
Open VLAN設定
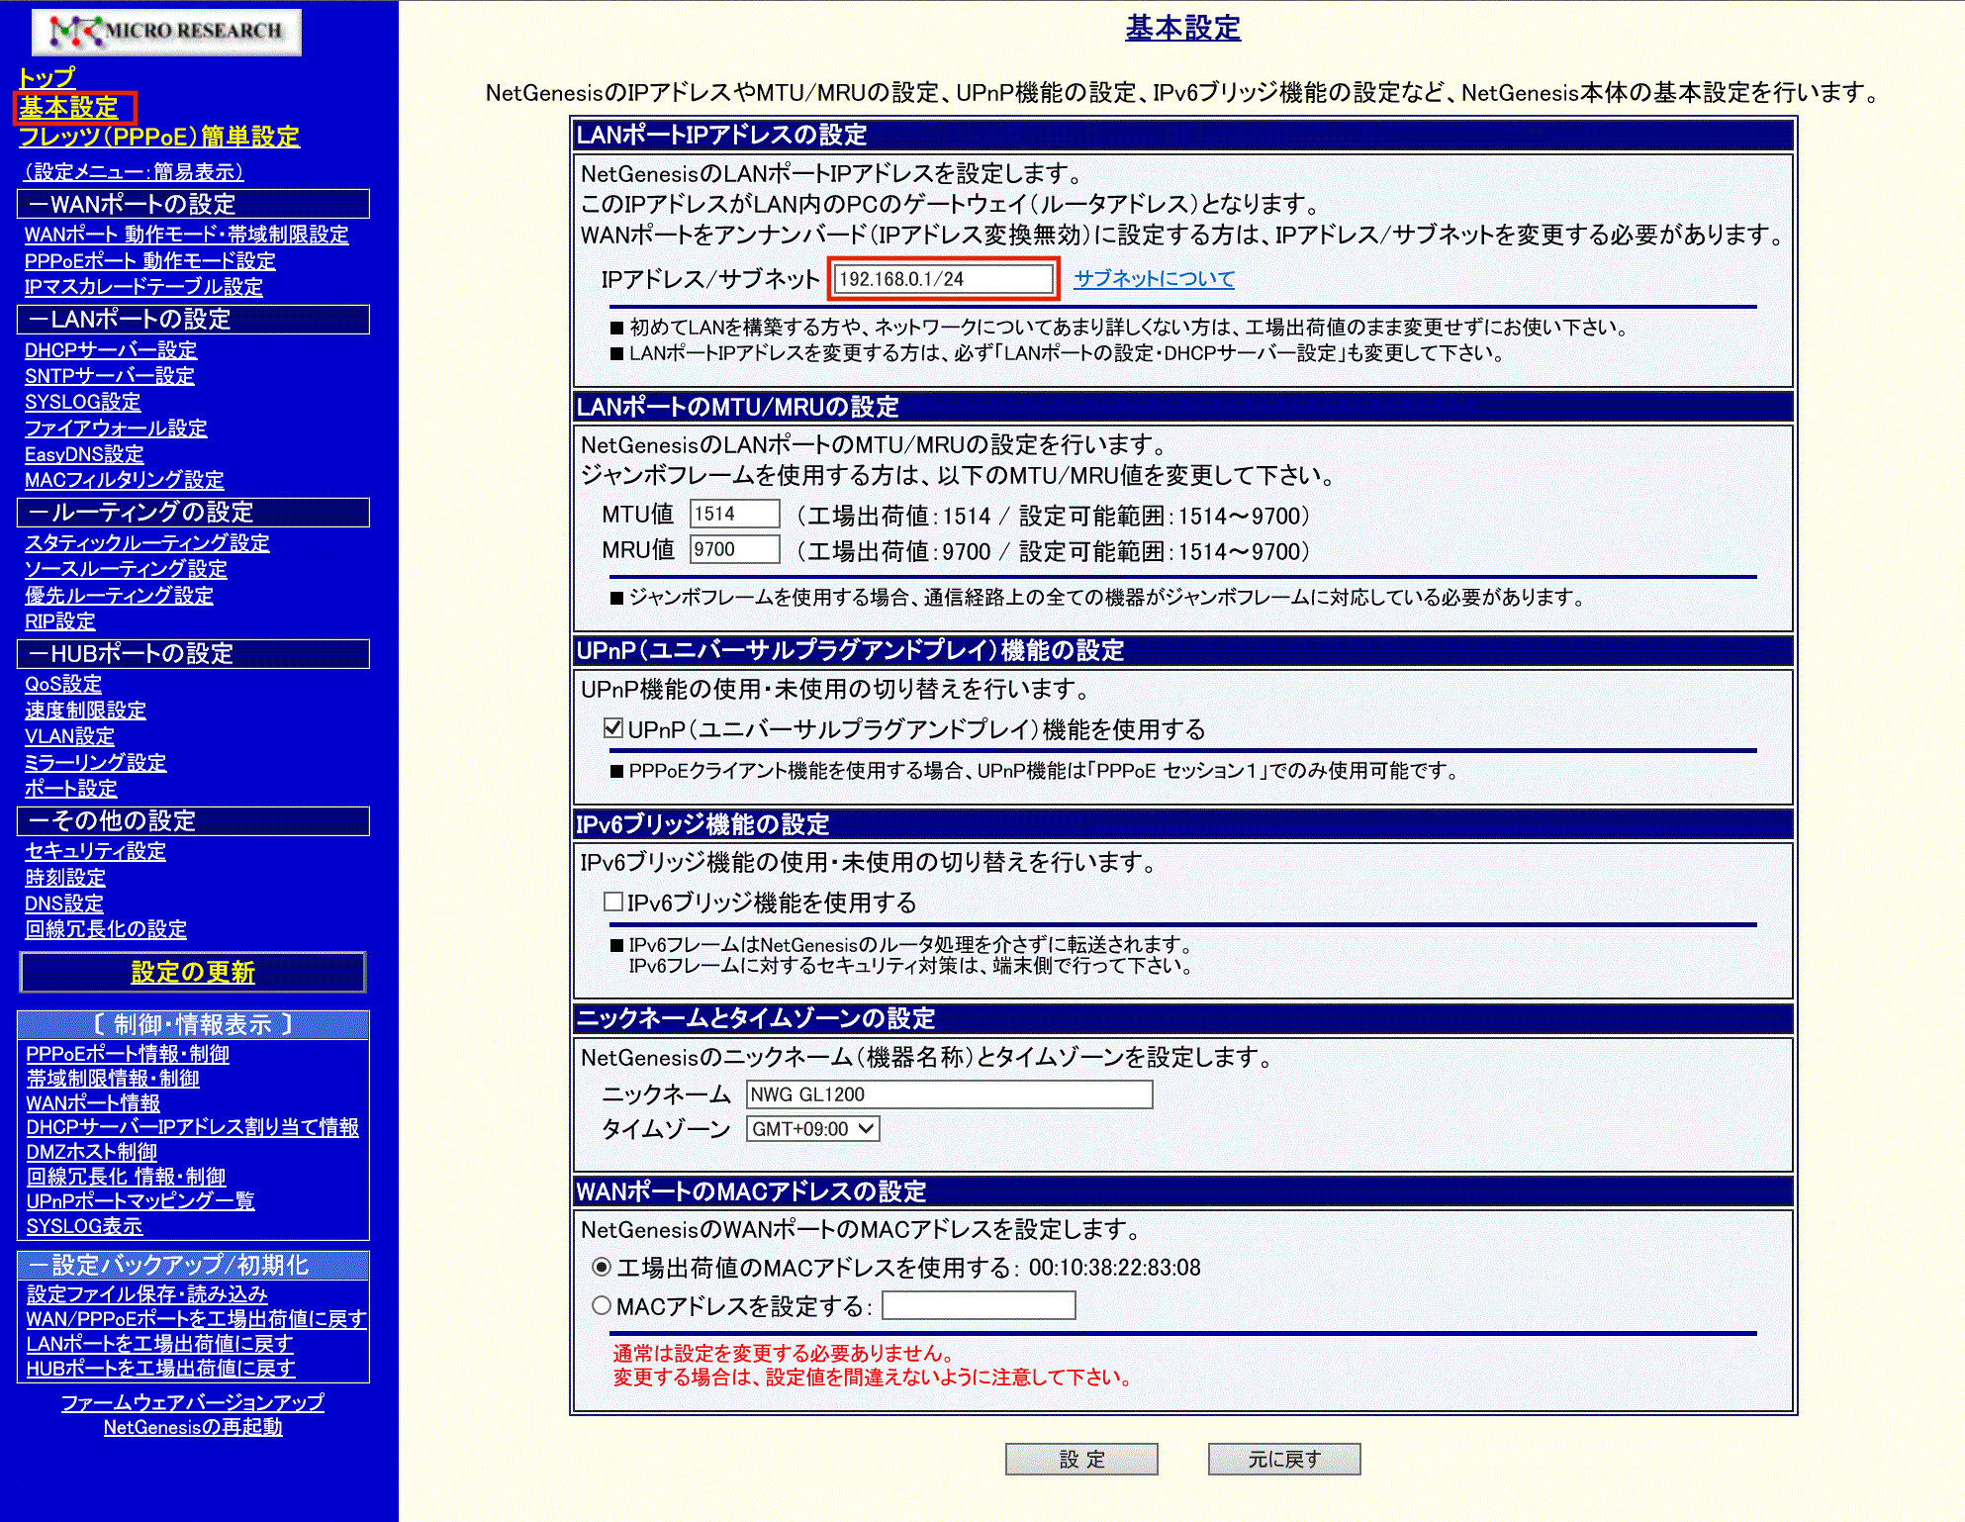[69, 736]
